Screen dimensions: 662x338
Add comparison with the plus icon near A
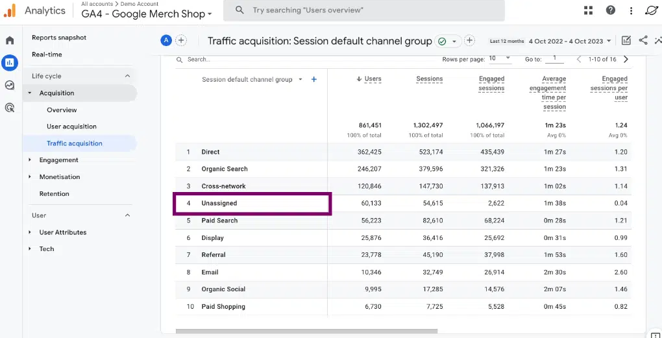[x=181, y=40]
